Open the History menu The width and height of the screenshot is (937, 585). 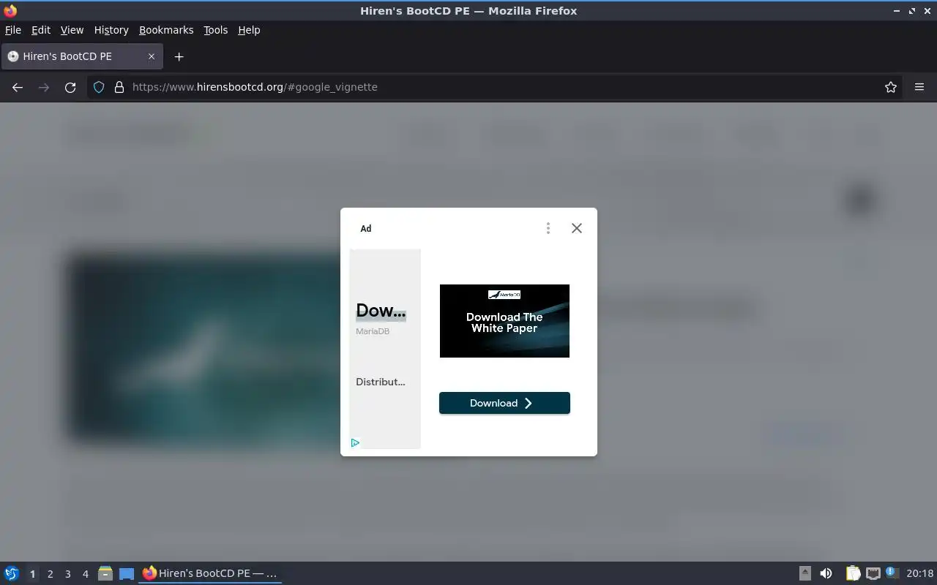click(x=111, y=30)
